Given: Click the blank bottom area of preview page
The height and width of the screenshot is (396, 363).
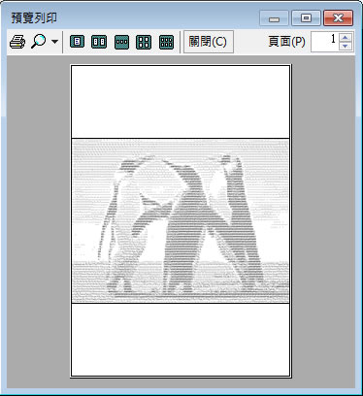Looking at the screenshot, I should (x=181, y=340).
